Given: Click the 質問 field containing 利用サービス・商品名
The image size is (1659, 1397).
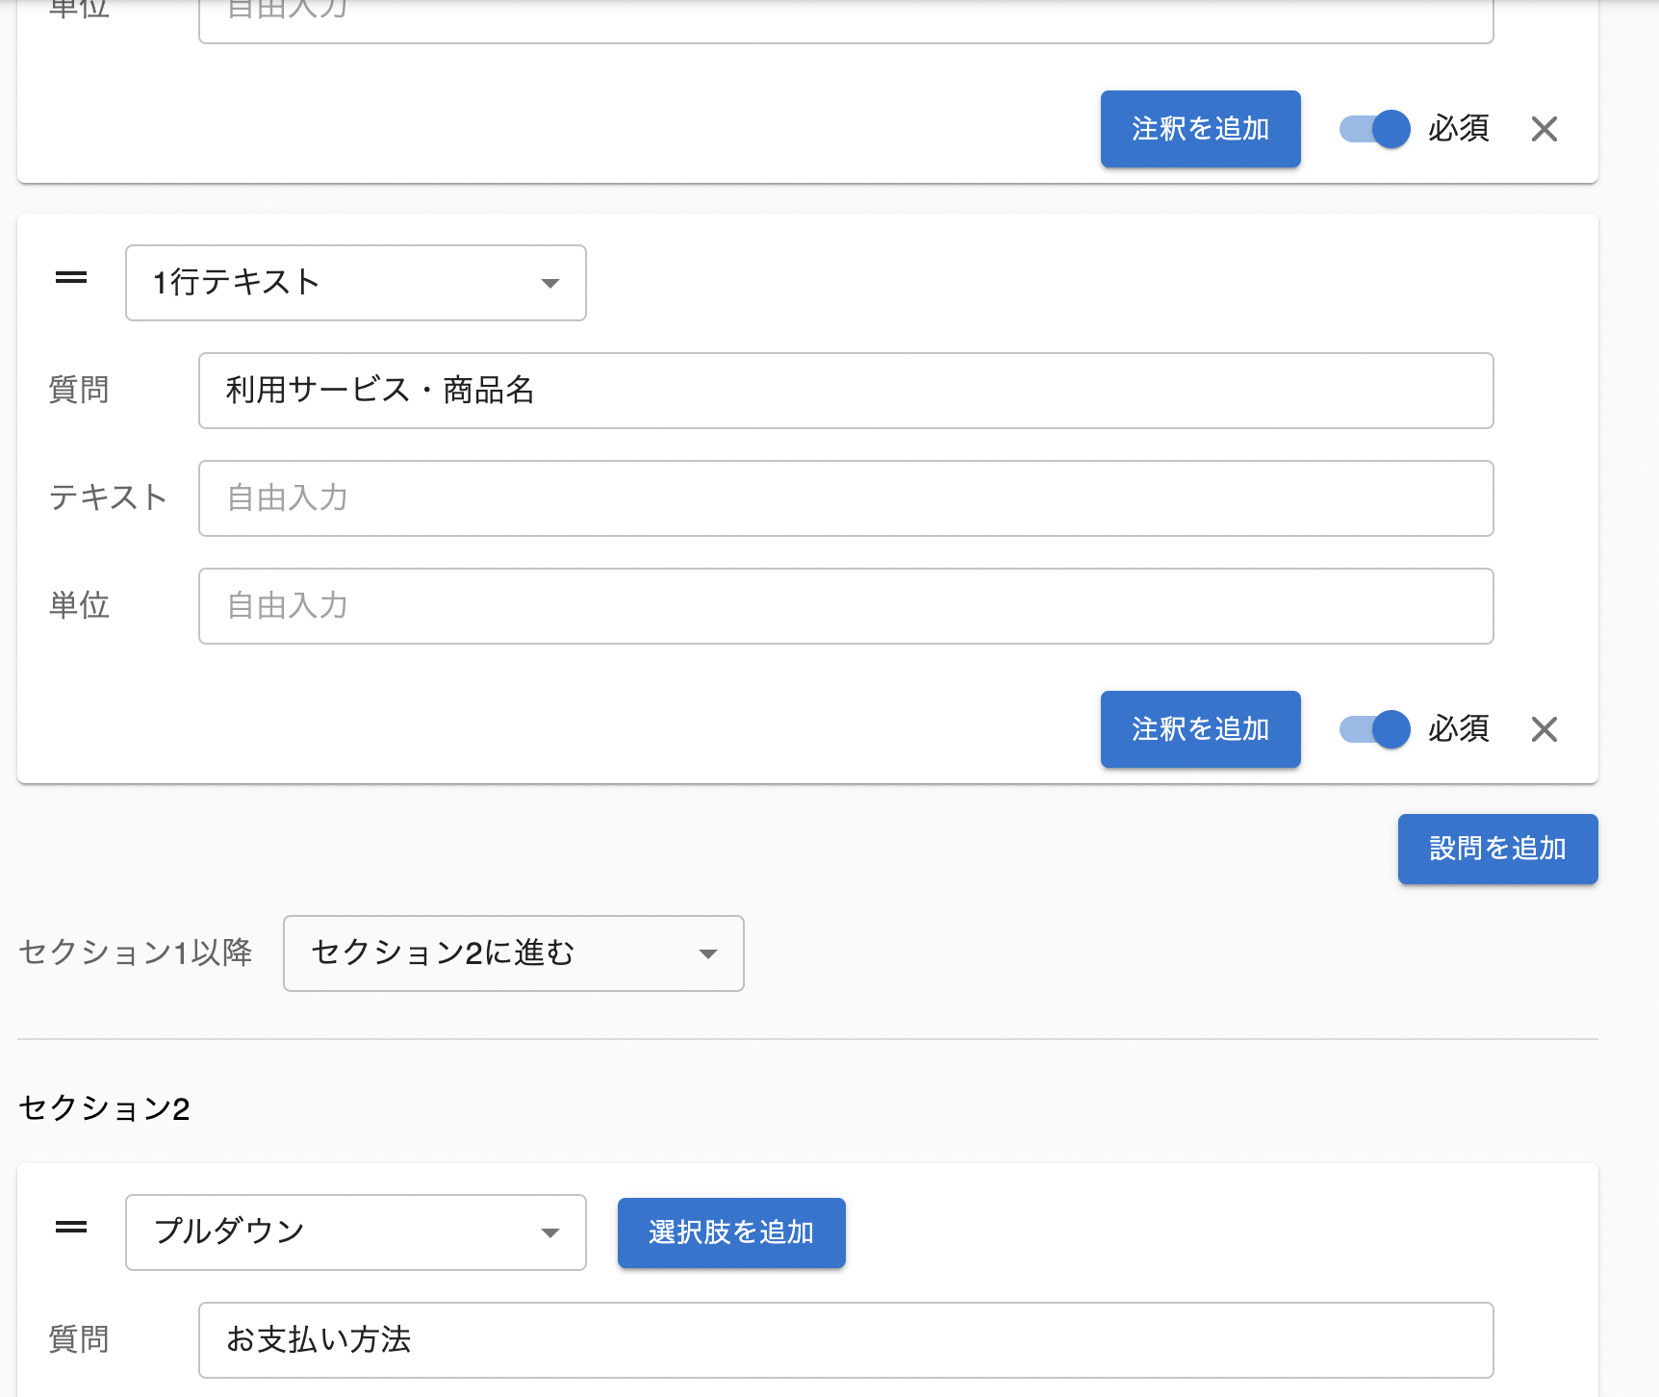Looking at the screenshot, I should pyautogui.click(x=845, y=391).
